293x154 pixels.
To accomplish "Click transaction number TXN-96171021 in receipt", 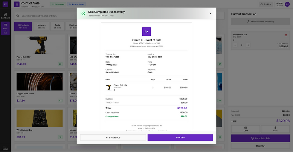I will pyautogui.click(x=112, y=57).
